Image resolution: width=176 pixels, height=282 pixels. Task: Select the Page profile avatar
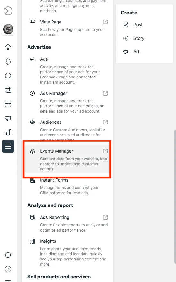8,29
